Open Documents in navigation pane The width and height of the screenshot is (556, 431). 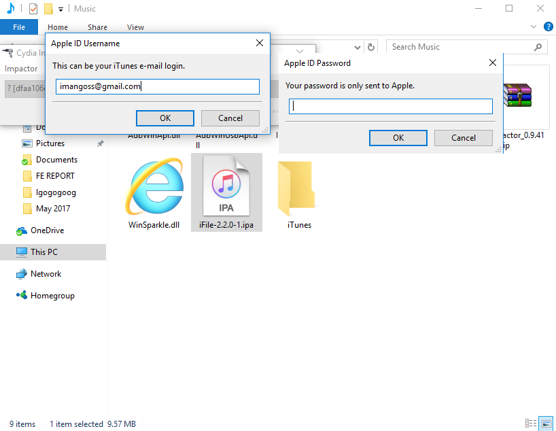click(x=56, y=160)
